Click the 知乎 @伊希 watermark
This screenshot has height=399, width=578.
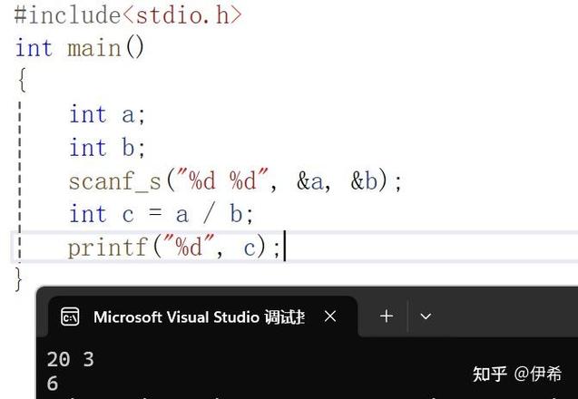click(x=516, y=374)
